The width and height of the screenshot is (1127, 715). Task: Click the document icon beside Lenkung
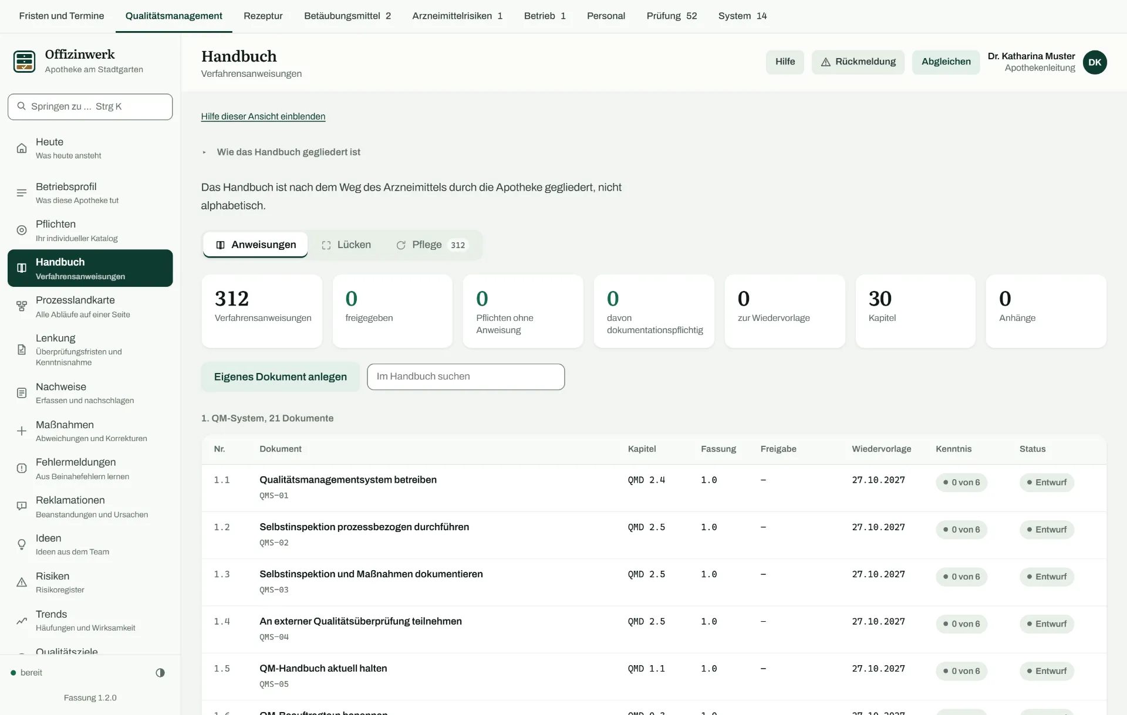22,350
